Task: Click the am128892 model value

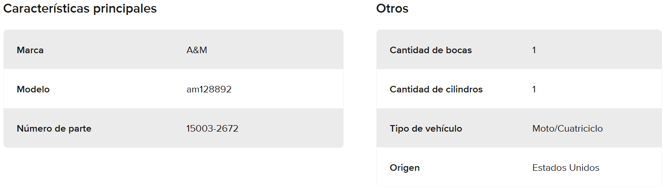Action: pos(209,90)
